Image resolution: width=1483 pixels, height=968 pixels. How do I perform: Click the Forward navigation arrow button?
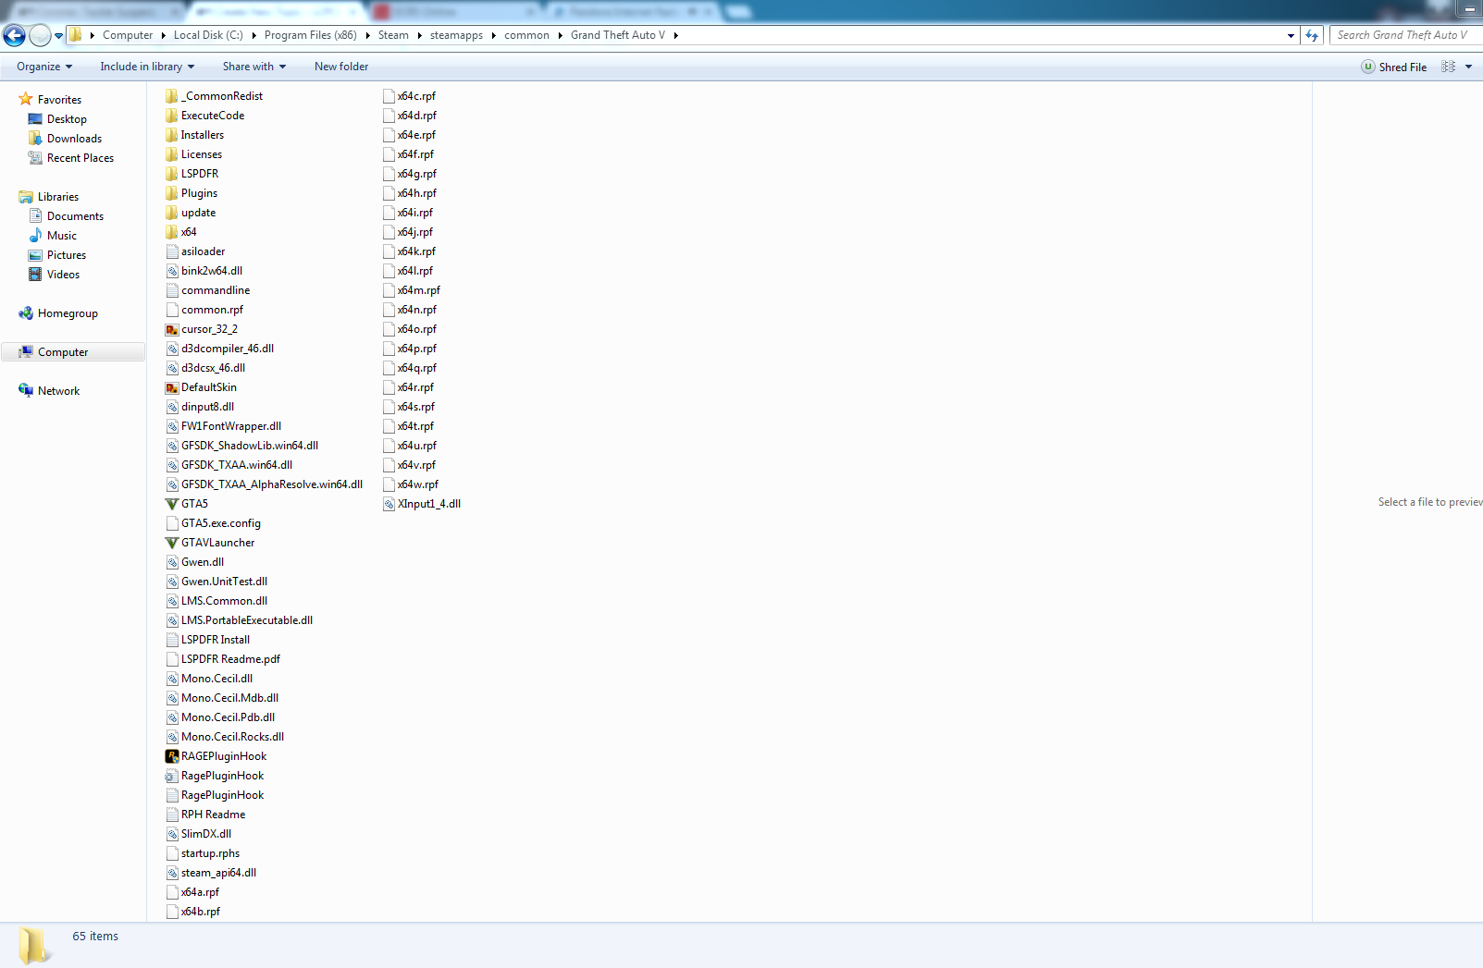[x=40, y=35]
